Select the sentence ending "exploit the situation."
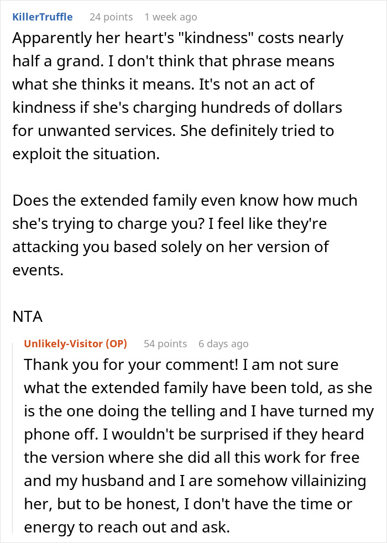This screenshot has height=543, width=387. pyautogui.click(x=173, y=142)
